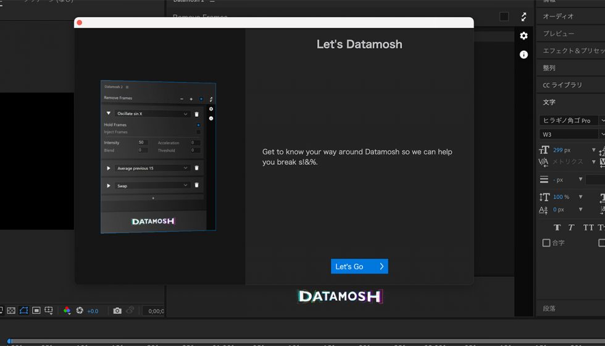Open Datamosh settings gear icon

[524, 36]
